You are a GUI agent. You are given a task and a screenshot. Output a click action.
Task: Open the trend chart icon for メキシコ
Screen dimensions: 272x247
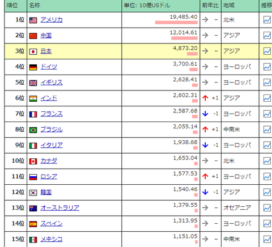coord(267,239)
